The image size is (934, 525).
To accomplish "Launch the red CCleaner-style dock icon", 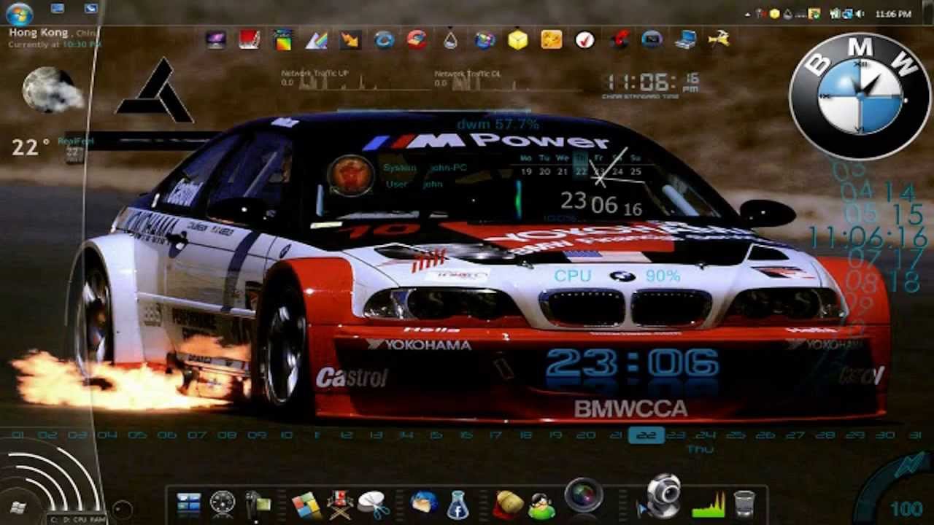I will [x=417, y=39].
